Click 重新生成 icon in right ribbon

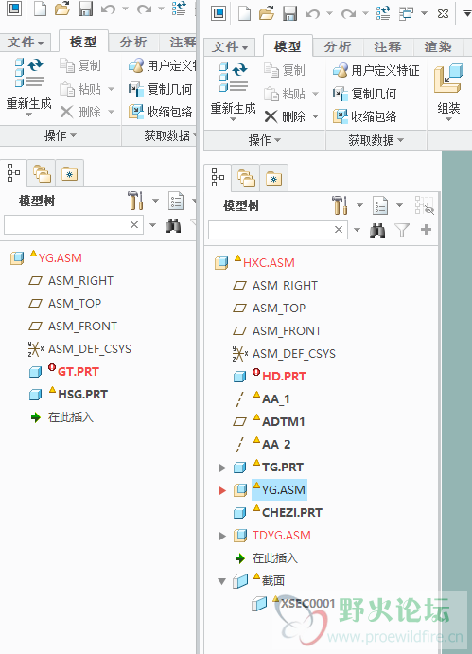[233, 78]
